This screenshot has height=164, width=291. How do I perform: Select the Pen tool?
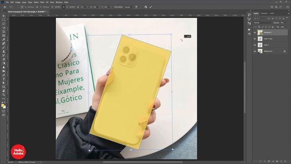tap(4, 75)
